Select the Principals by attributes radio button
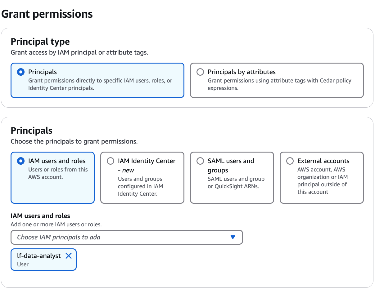375x289 pixels. (x=200, y=72)
